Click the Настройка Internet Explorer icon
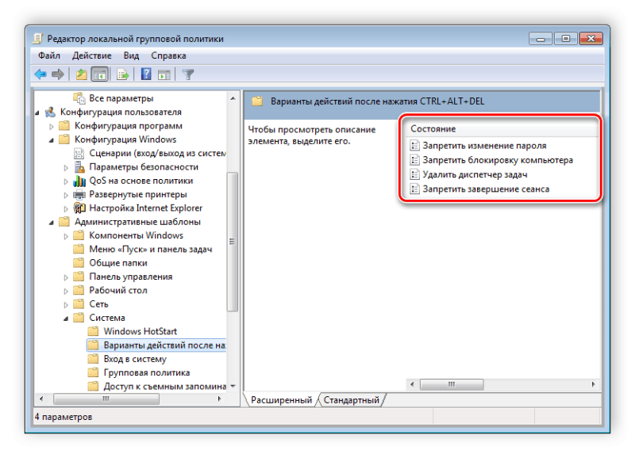Screen dimensions: 635x458 coord(79,208)
